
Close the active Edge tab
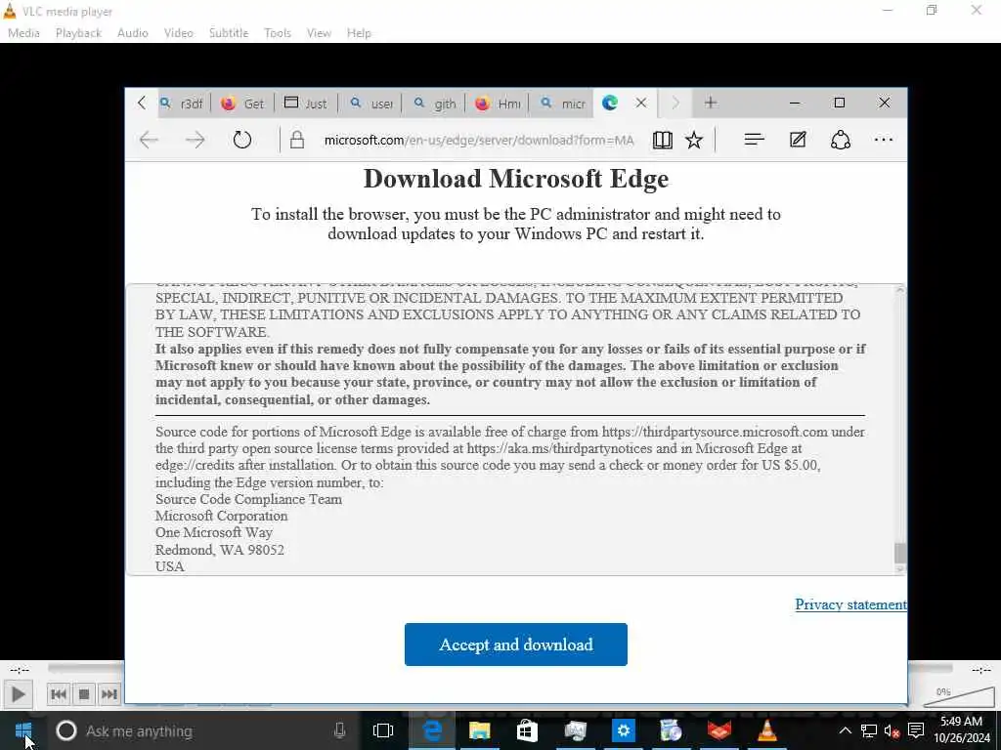coord(641,103)
